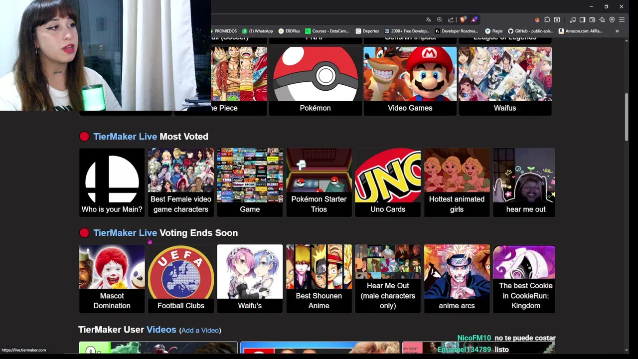The image size is (638, 359).
Task: Open the Waifu's tier list with Rem
Action: coord(250,279)
